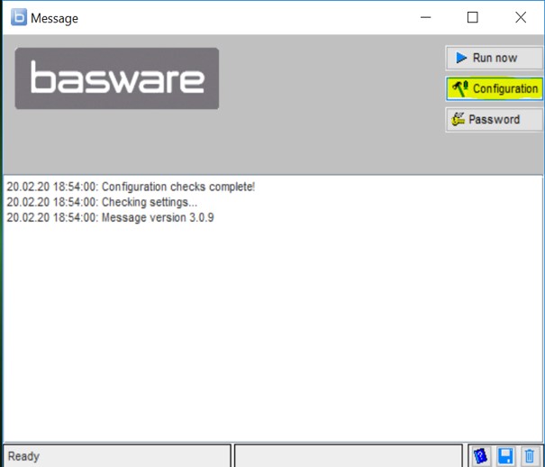545x467 pixels.
Task: Select the 'Message version 3.0.9' log line
Action: pos(110,217)
